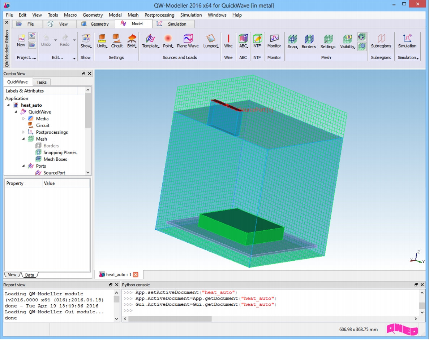Select the Template source tool
429x340 pixels.
coord(150,41)
